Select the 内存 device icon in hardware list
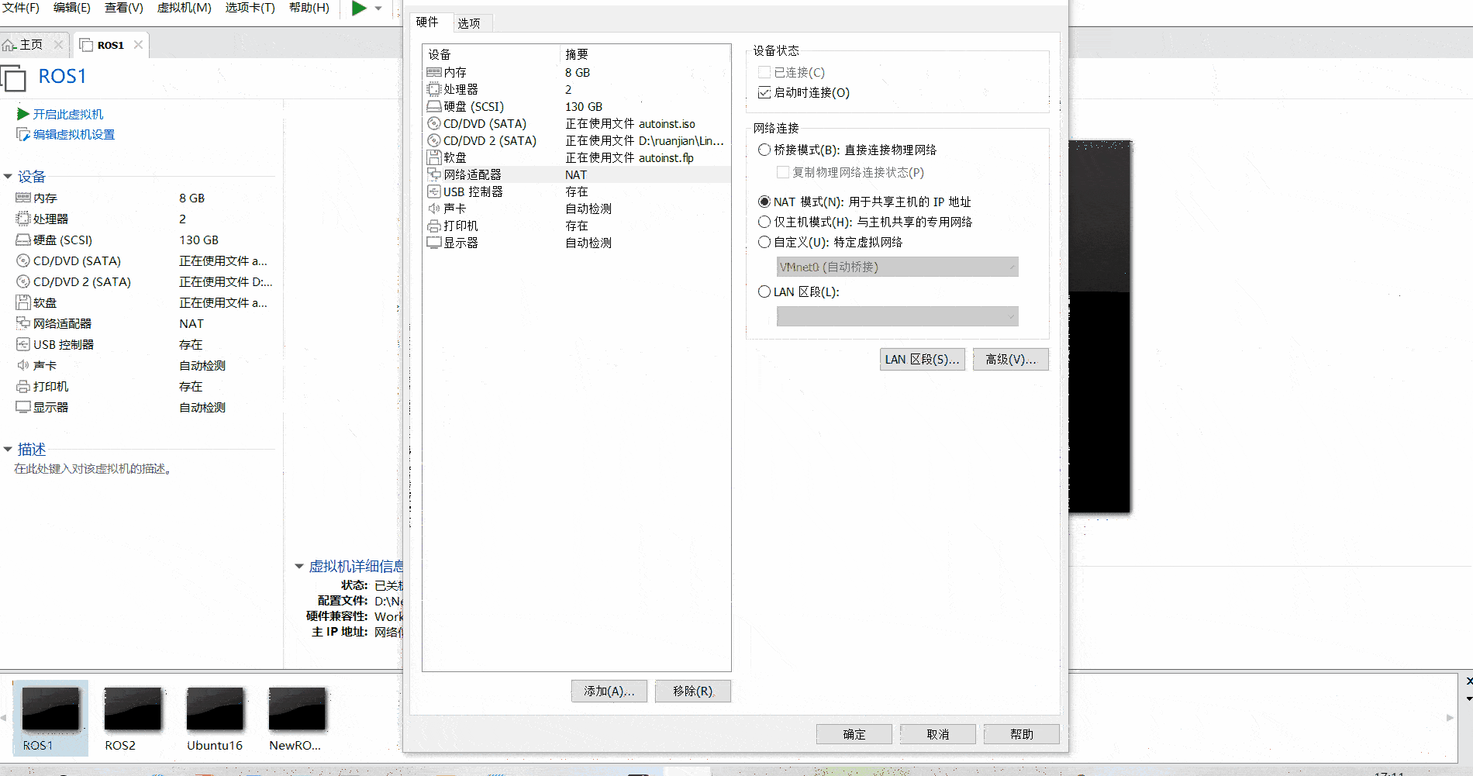Screen dimensions: 1473x776 point(434,72)
